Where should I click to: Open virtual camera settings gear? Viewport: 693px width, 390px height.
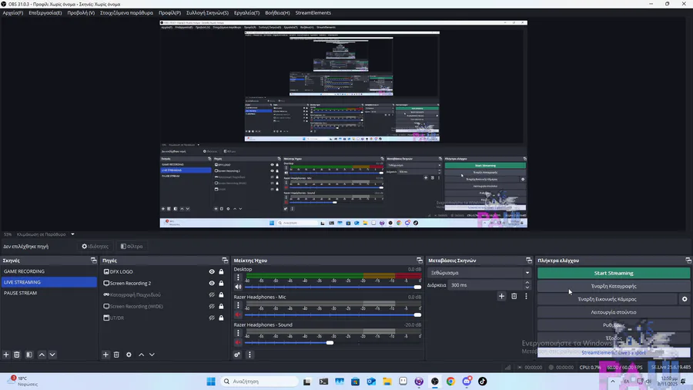pos(685,299)
